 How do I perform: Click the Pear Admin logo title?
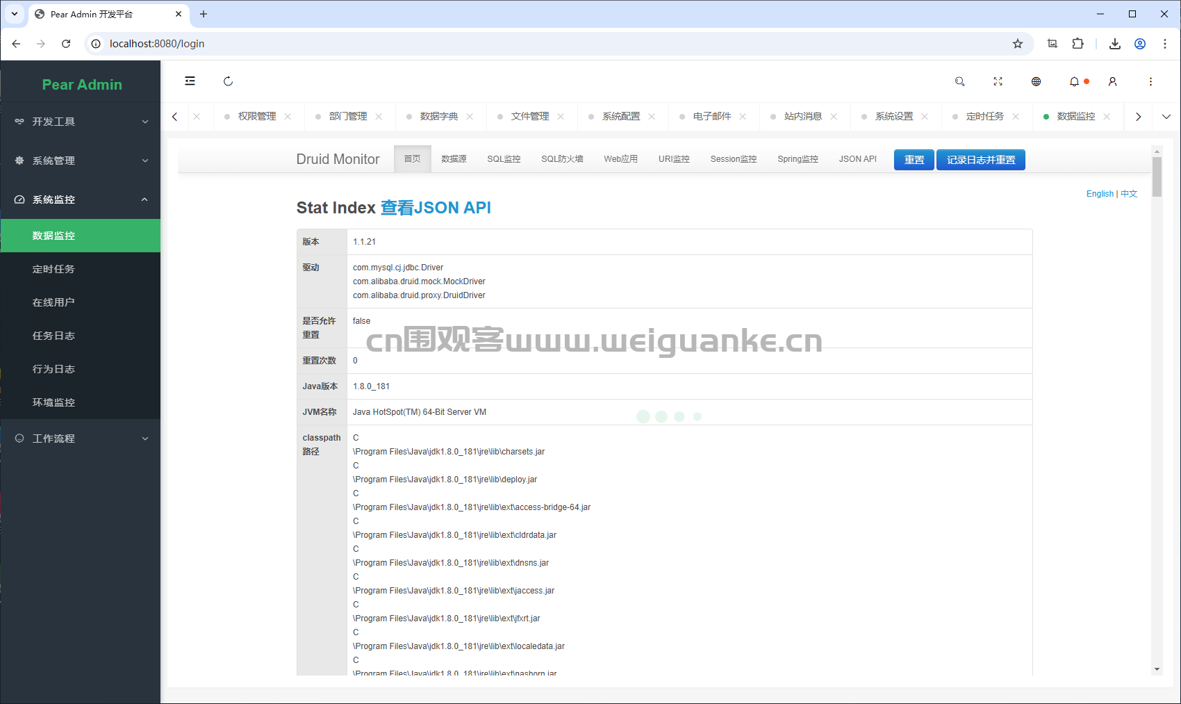(x=82, y=85)
